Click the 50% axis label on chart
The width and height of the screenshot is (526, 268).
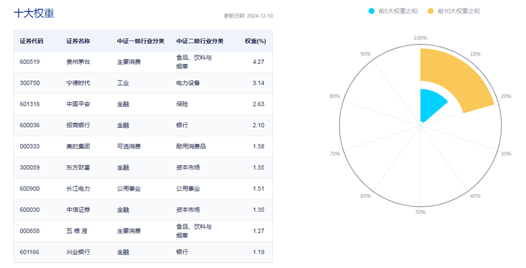pos(420,212)
